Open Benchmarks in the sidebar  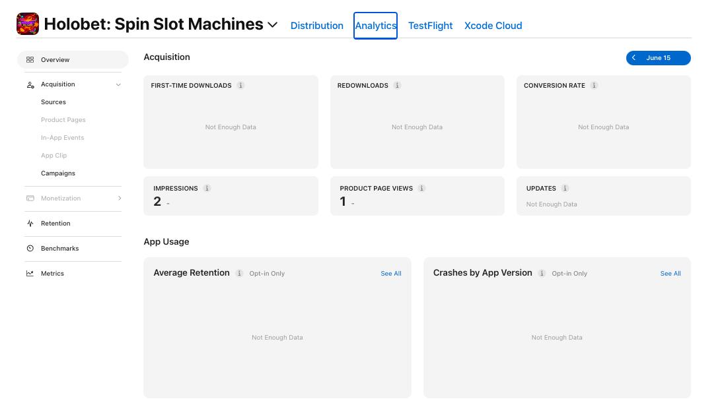[60, 248]
